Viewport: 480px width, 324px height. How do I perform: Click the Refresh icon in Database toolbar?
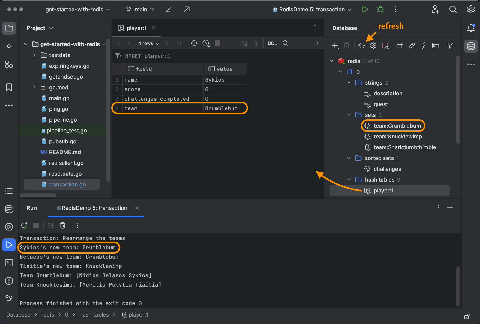point(361,46)
